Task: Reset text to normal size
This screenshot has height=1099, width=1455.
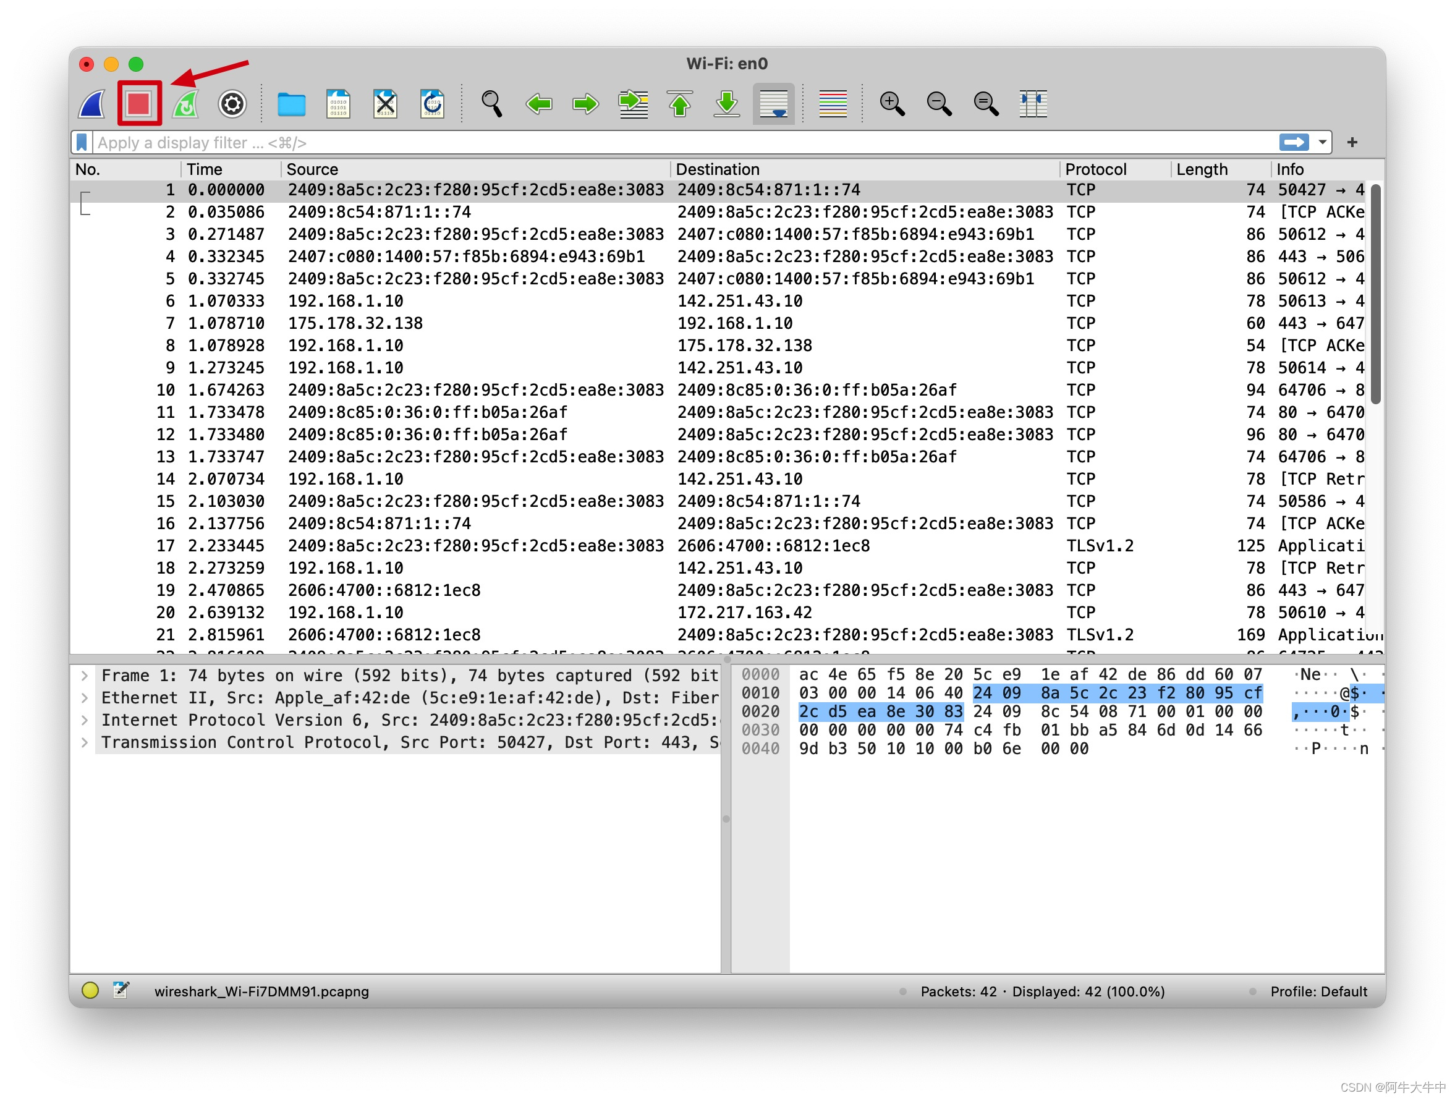Action: (986, 104)
